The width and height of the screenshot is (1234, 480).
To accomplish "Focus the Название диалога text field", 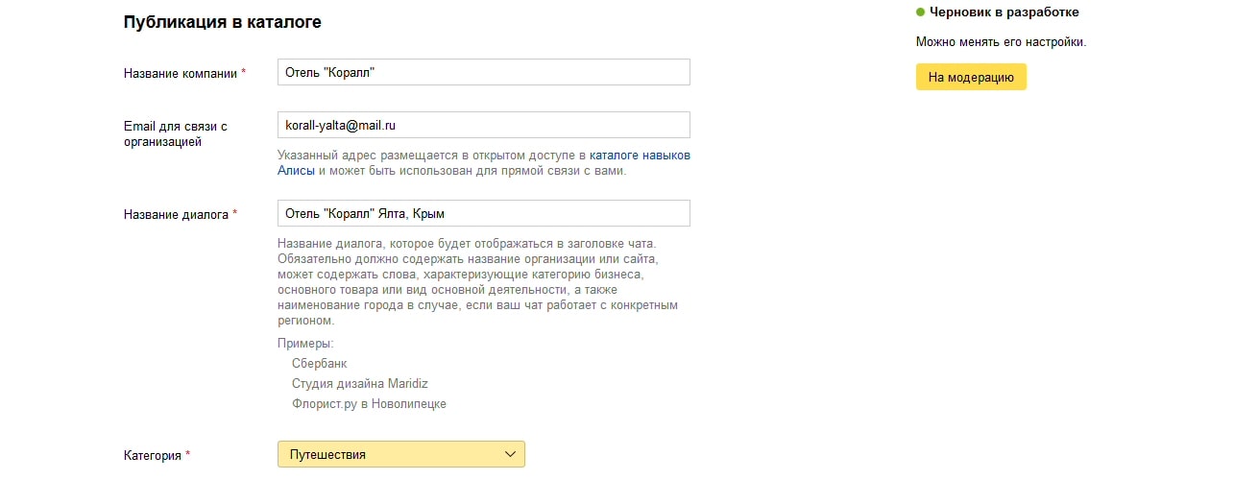I will [483, 213].
